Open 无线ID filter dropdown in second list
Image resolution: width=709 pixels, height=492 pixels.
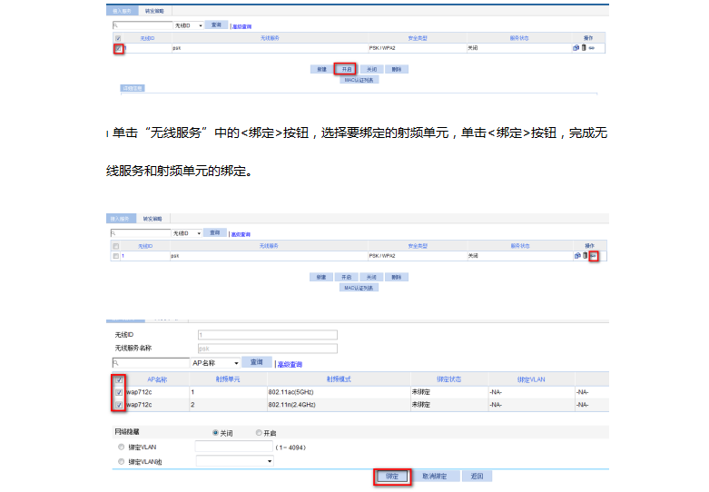pos(187,233)
